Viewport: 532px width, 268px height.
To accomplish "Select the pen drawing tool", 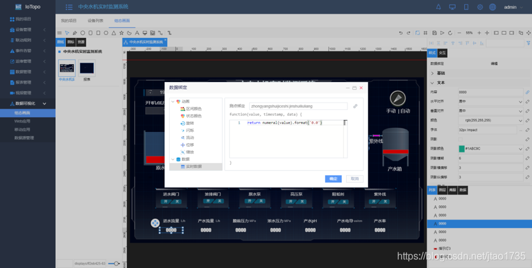I will click(75, 33).
